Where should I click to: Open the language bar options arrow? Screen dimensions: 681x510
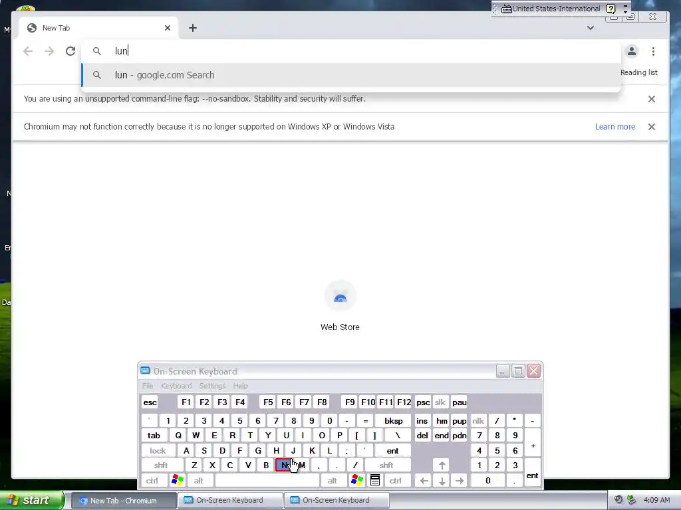pyautogui.click(x=625, y=11)
